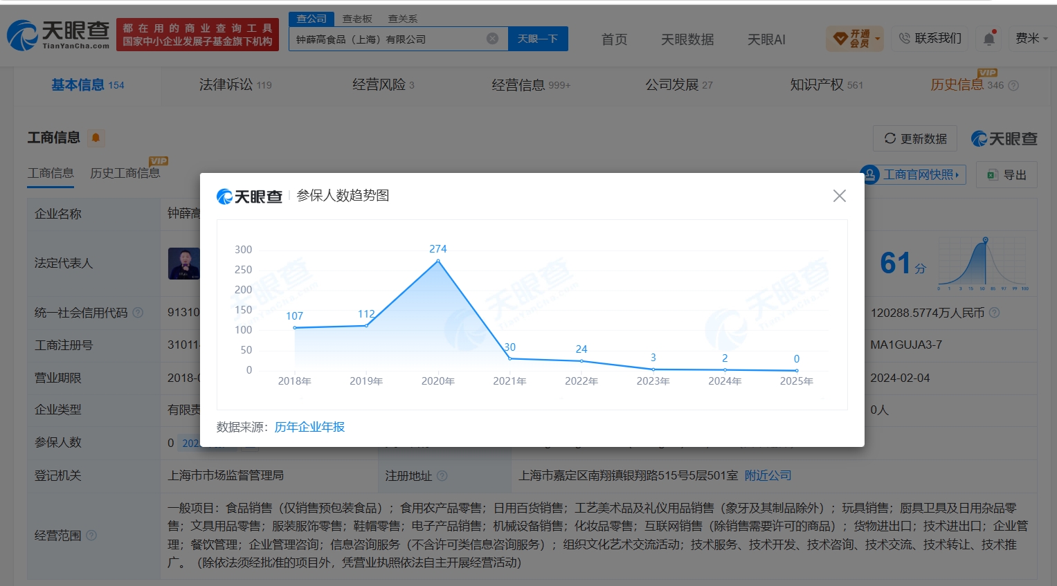Click the 2020年 data point labeled 274

(x=438, y=261)
